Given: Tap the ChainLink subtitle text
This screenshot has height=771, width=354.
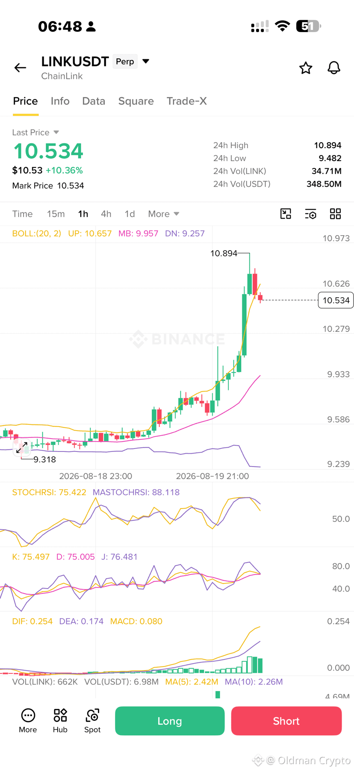Looking at the screenshot, I should [62, 76].
